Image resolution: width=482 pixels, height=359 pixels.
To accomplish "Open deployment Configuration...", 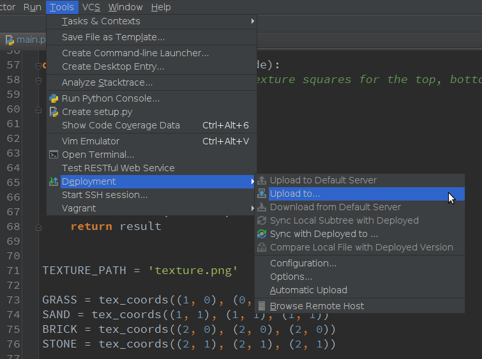I will tap(360, 263).
